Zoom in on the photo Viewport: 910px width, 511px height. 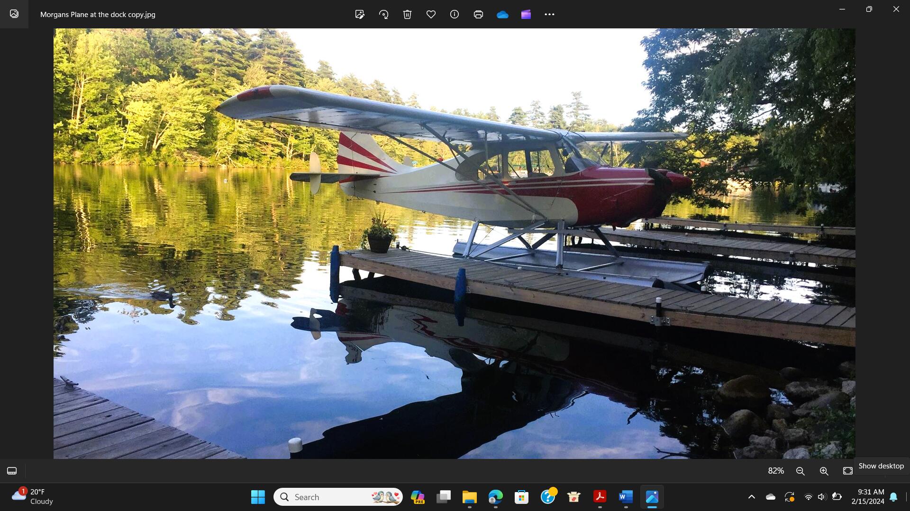tap(824, 471)
